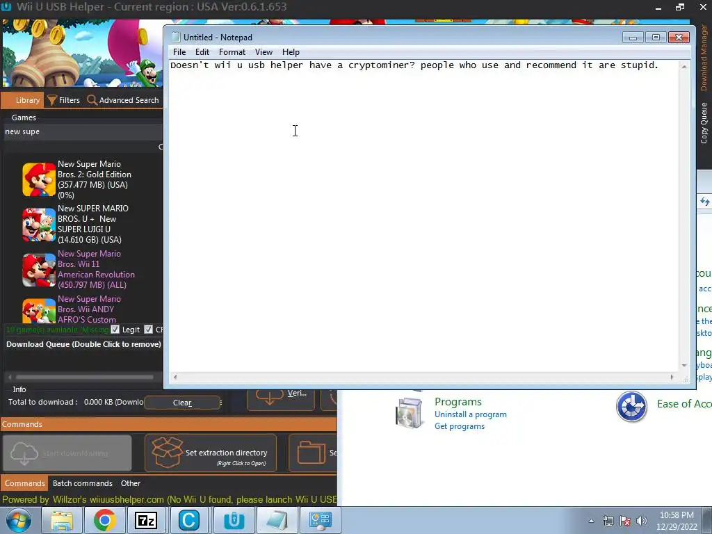712x534 pixels.
Task: Select the ANDY AFRO'S Custom game icon
Action: (x=39, y=311)
